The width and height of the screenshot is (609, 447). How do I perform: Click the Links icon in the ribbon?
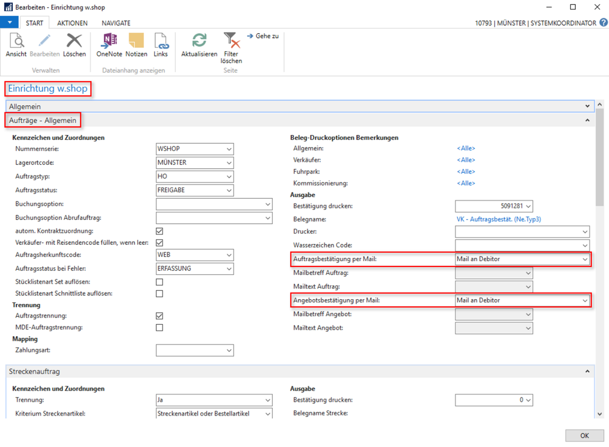[x=160, y=41]
